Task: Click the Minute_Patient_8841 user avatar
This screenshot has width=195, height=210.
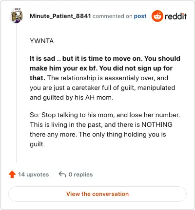Action: [x=17, y=16]
